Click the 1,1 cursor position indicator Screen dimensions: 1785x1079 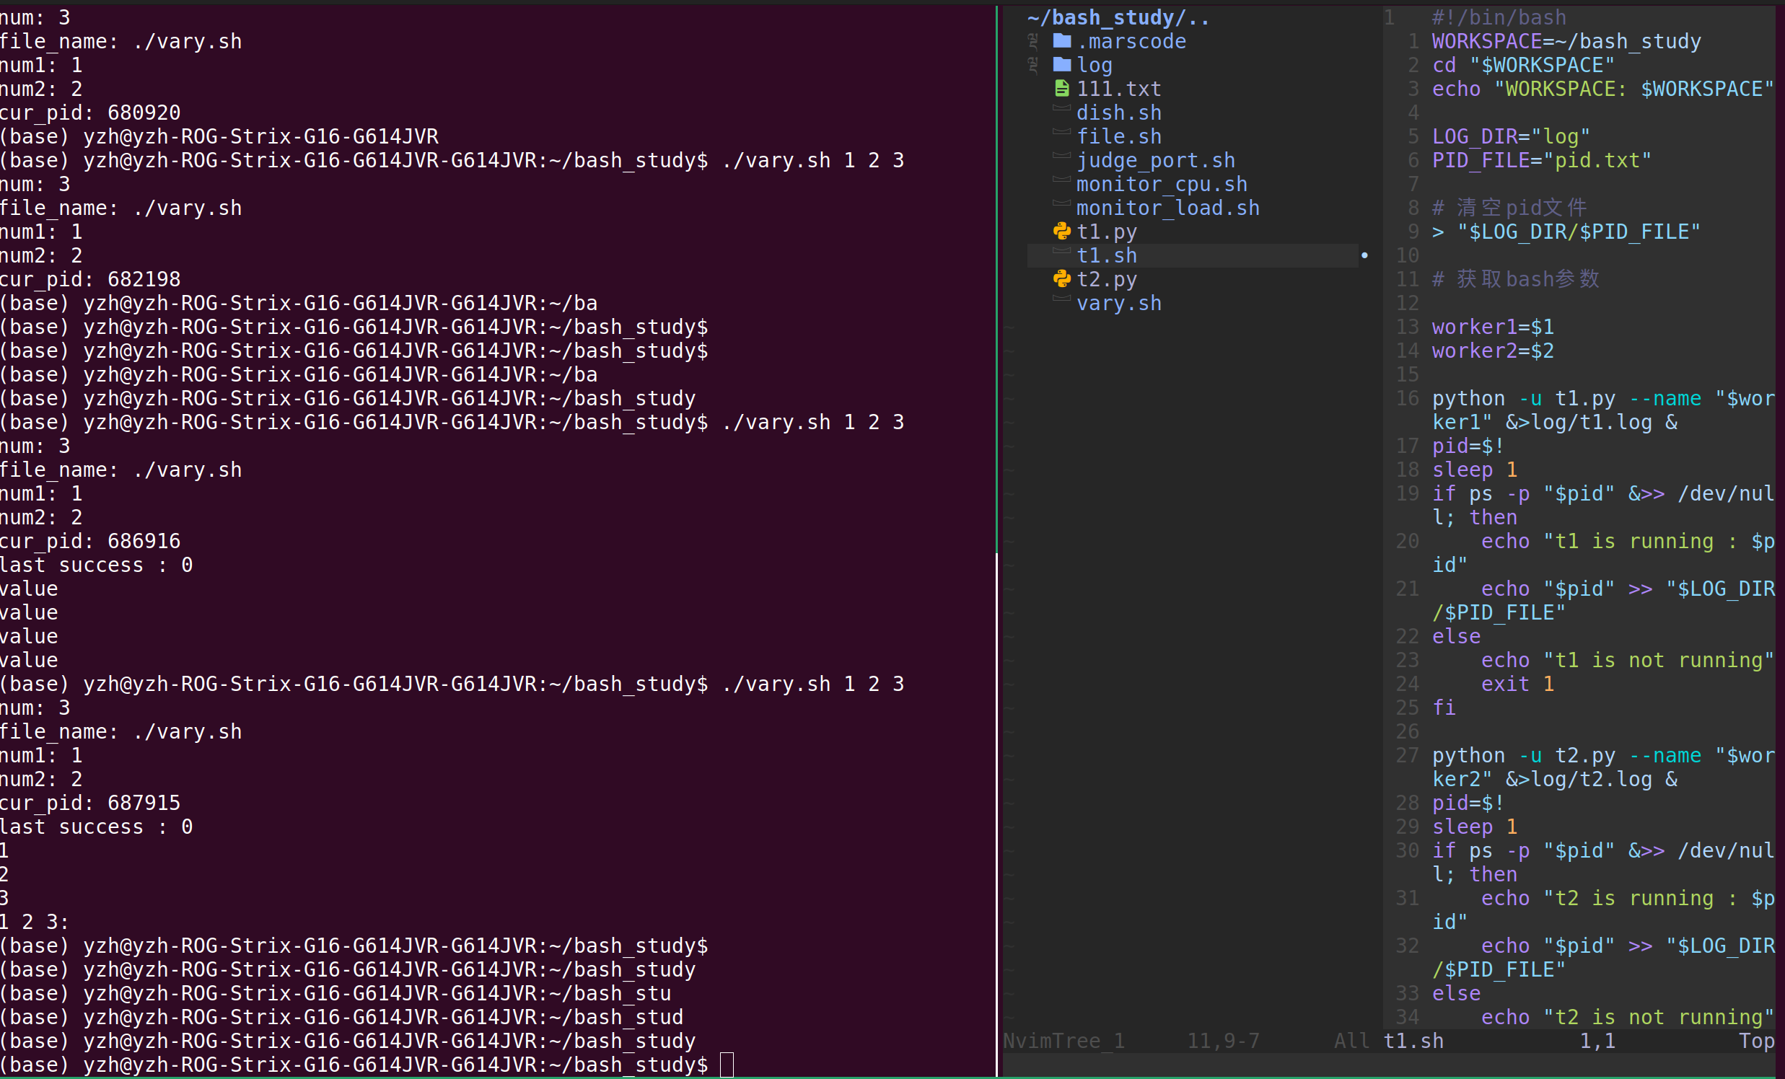[x=1597, y=1041]
